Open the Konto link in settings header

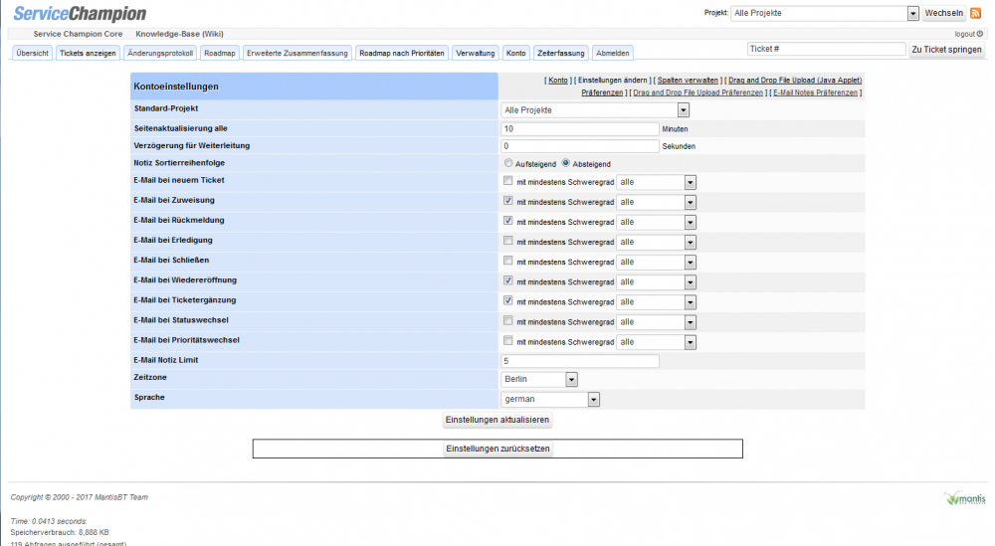click(x=558, y=81)
